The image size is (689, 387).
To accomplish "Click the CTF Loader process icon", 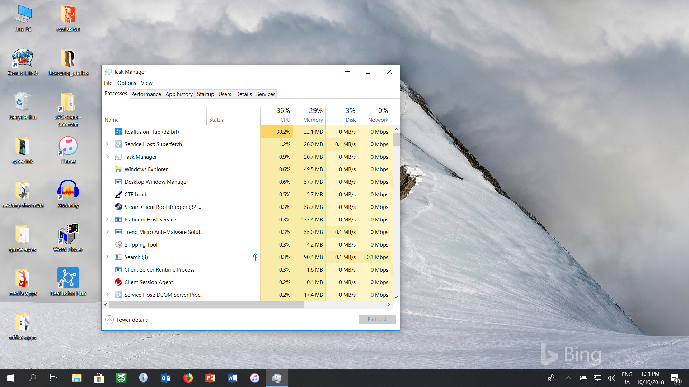I will 118,194.
